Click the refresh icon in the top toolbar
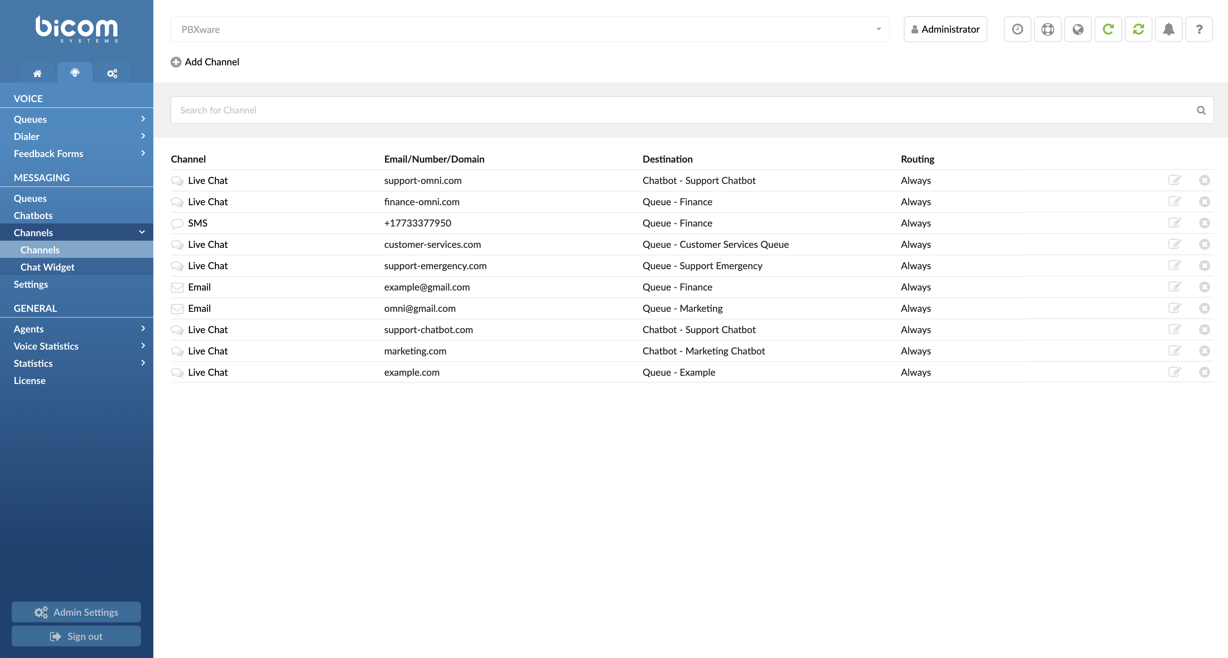 (1109, 29)
